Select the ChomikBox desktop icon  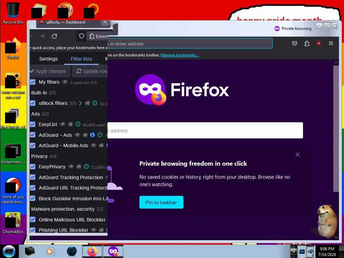coord(13,223)
